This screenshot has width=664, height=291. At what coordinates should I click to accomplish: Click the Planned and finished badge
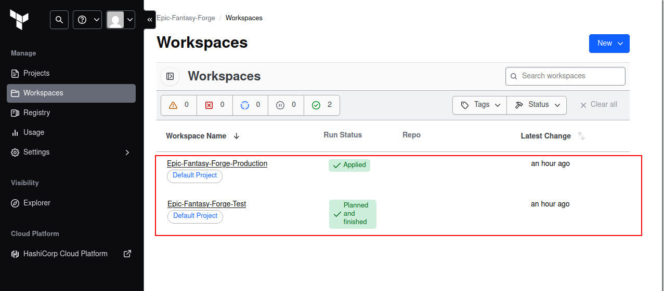pyautogui.click(x=353, y=214)
